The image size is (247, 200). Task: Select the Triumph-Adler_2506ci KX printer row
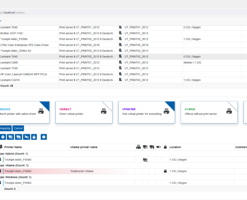tap(123, 50)
